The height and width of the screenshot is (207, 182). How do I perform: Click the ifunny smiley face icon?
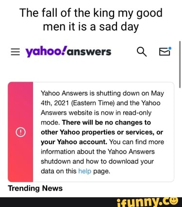coord(174,200)
